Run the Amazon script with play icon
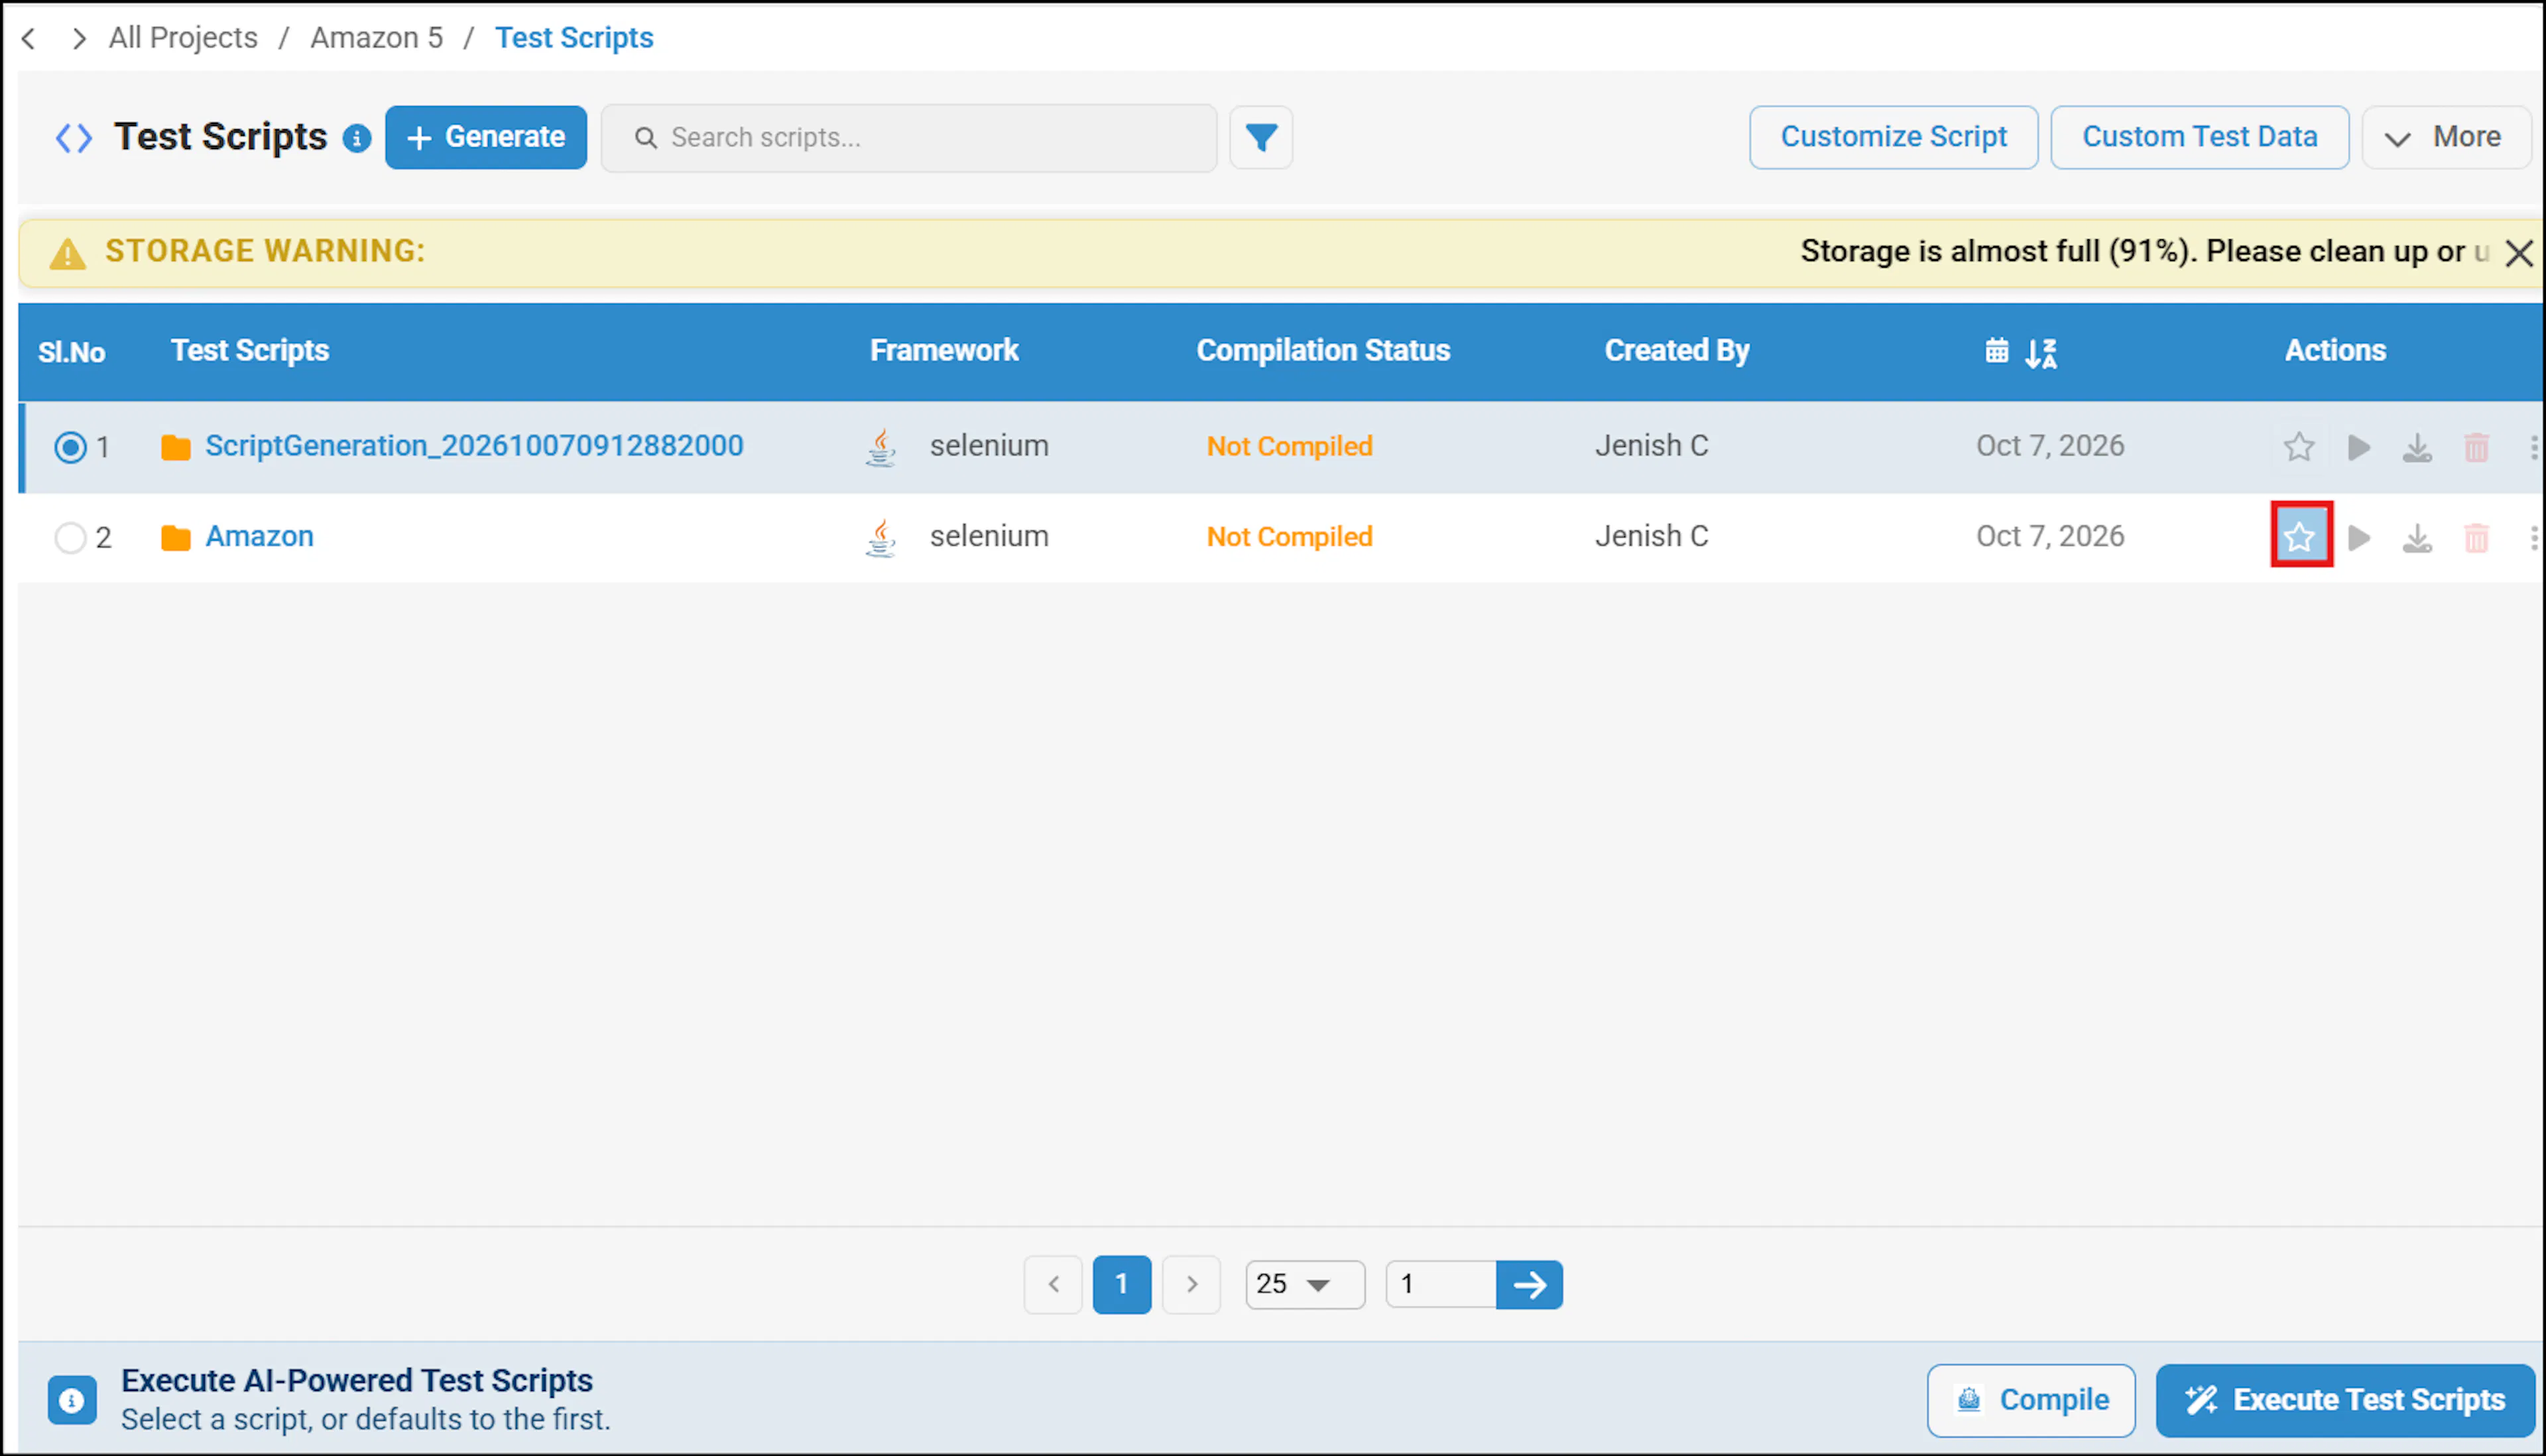This screenshot has width=2546, height=1456. point(2359,537)
